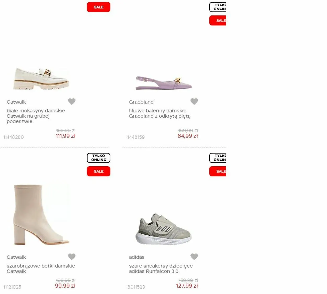Open grey adidas Runfalcon sneaker image
The width and height of the screenshot is (327, 294).
(163, 229)
